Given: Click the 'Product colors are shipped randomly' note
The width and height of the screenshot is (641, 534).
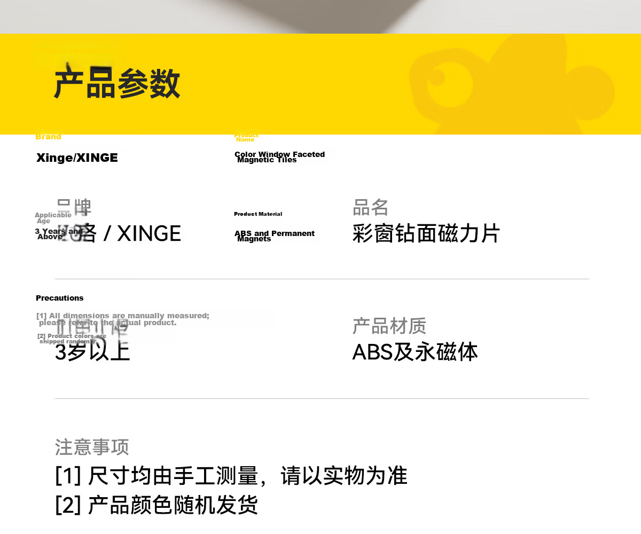Looking at the screenshot, I should tap(72, 339).
